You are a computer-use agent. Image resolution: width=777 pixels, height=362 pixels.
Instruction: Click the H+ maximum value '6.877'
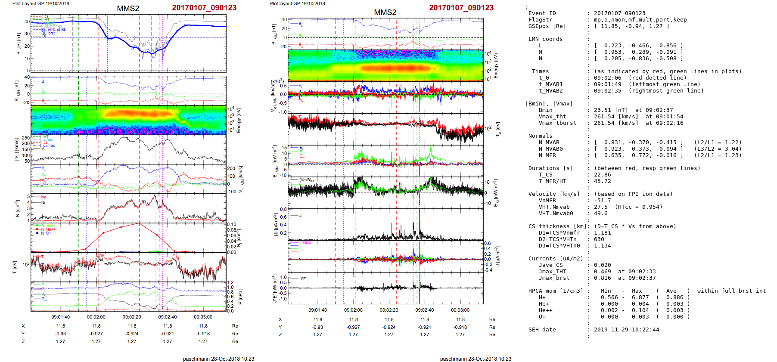(x=640, y=297)
